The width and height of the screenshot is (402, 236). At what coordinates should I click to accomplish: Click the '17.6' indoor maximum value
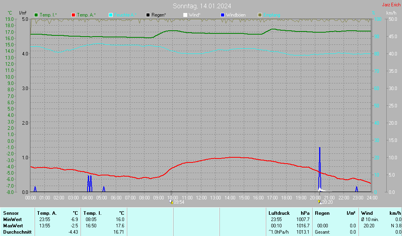[120, 226]
